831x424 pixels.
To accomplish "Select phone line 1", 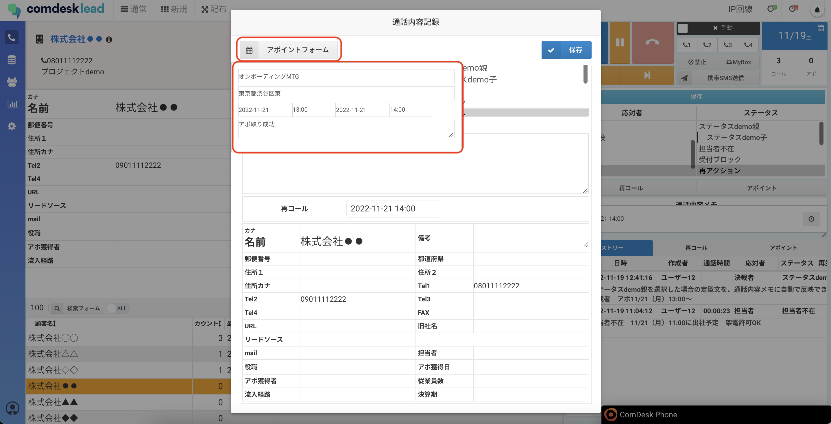I will 686,45.
